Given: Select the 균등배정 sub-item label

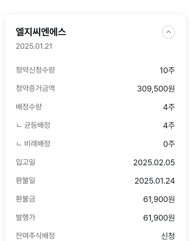Looking at the screenshot, I should (37, 125).
